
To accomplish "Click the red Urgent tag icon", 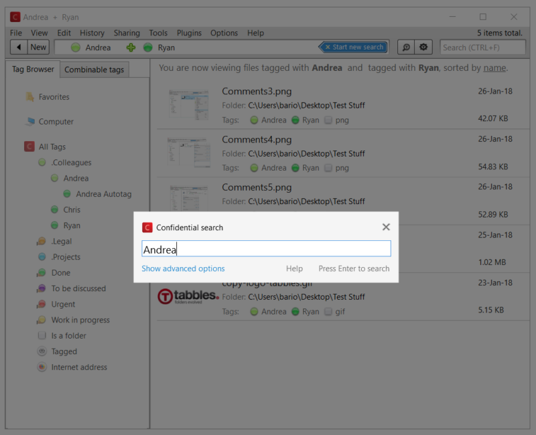I will coord(41,304).
